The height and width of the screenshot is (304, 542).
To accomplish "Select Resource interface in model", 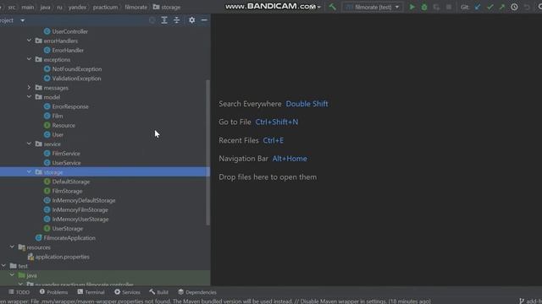I will (64, 125).
